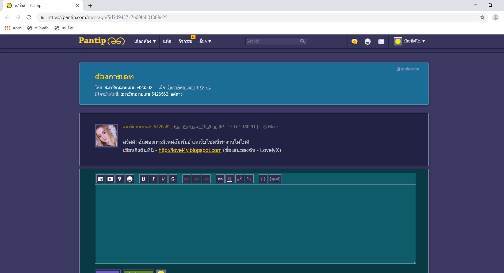Open the แท็บใหม่ bookmark

pos(64,28)
